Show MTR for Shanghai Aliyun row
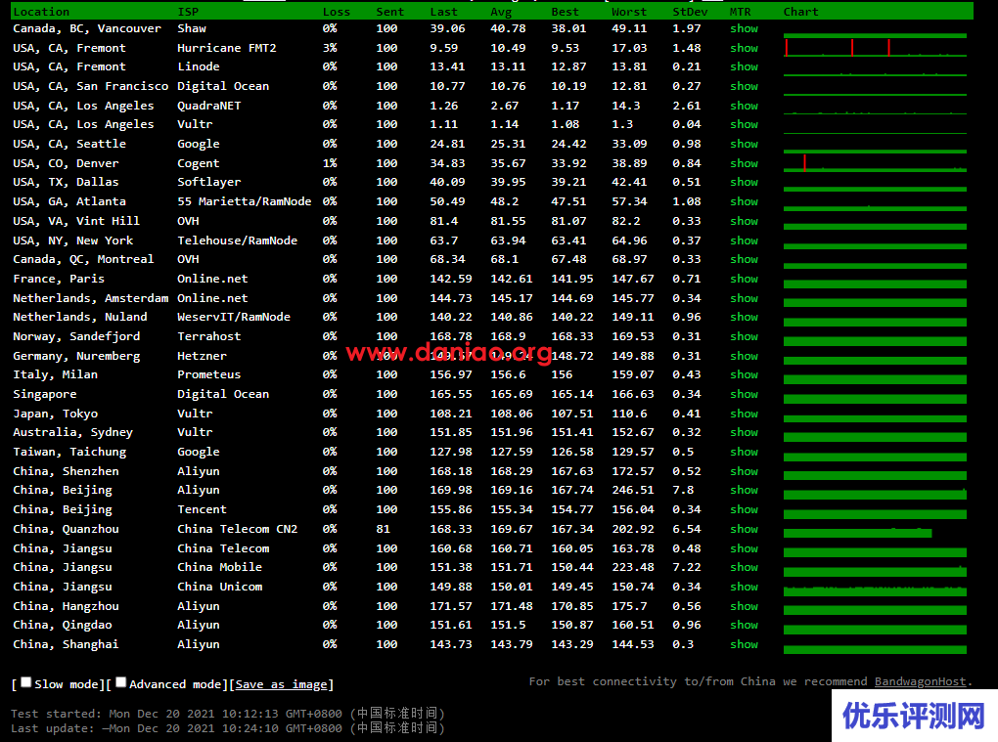998x742 pixels. (744, 644)
